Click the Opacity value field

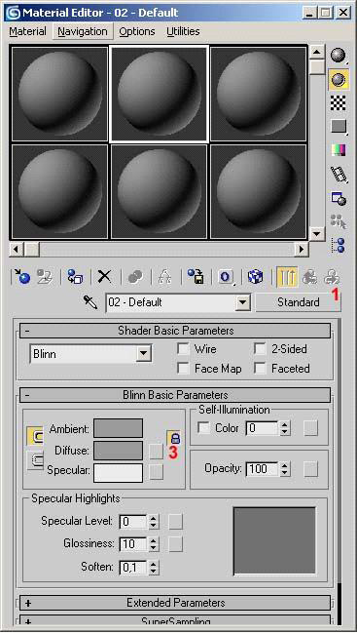coord(263,469)
